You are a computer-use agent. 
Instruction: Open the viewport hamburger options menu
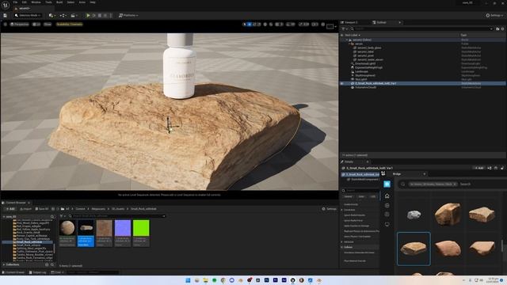click(6, 25)
